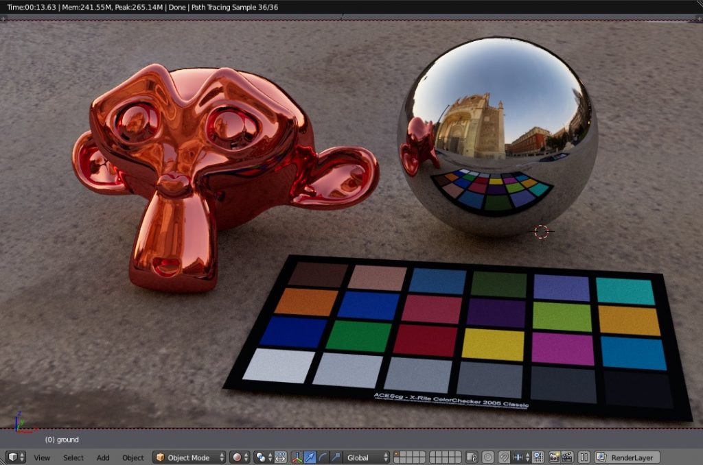Click the 3D cursor crosshair
The image size is (703, 465).
tap(542, 232)
